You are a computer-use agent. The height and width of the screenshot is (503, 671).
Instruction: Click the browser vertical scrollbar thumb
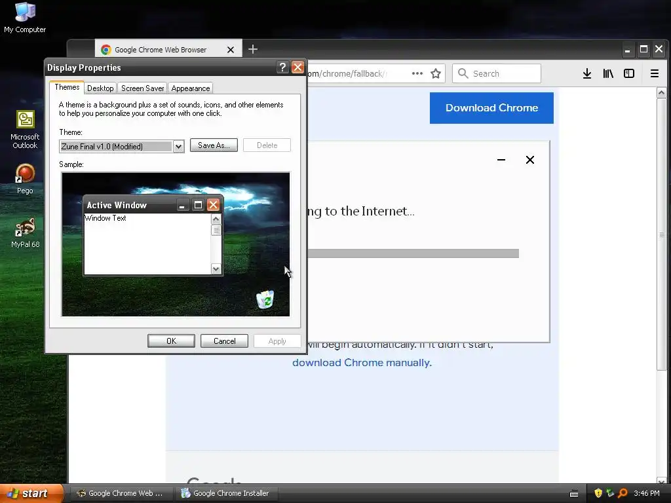(x=662, y=234)
